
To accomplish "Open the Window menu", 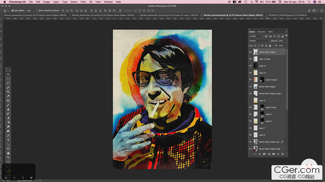I will tap(108, 2).
